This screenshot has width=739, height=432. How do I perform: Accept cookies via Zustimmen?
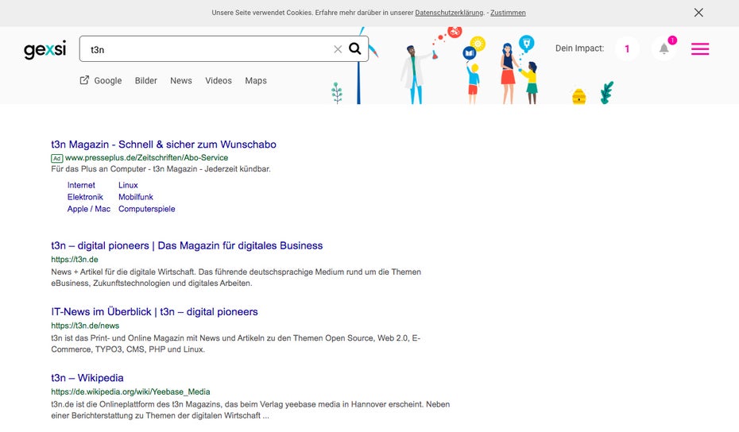pyautogui.click(x=508, y=13)
